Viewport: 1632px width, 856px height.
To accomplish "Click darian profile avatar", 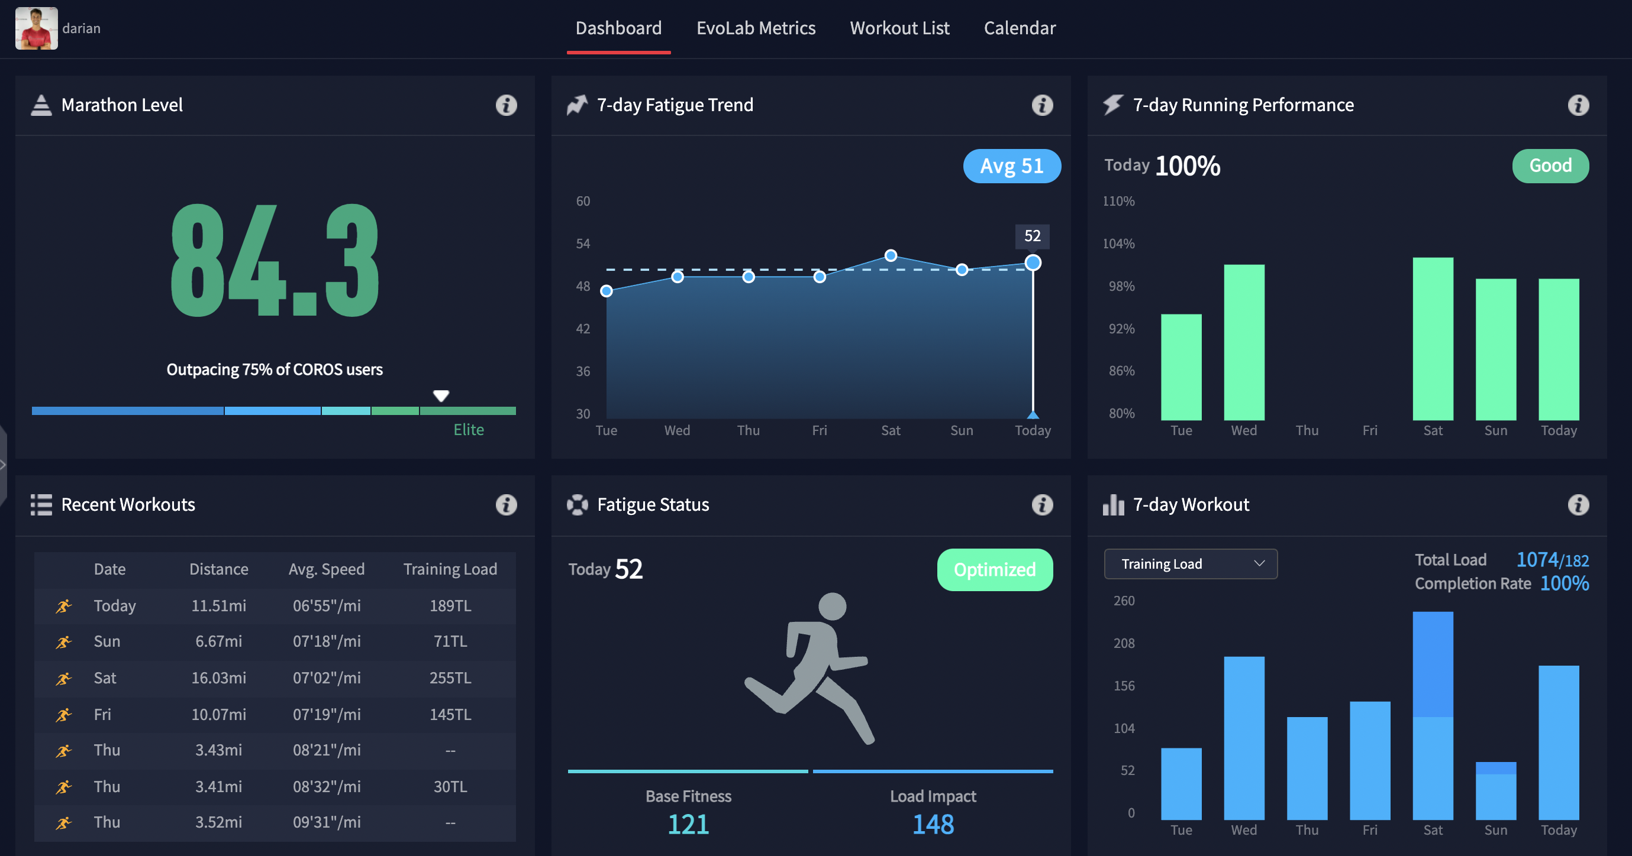I will click(36, 28).
